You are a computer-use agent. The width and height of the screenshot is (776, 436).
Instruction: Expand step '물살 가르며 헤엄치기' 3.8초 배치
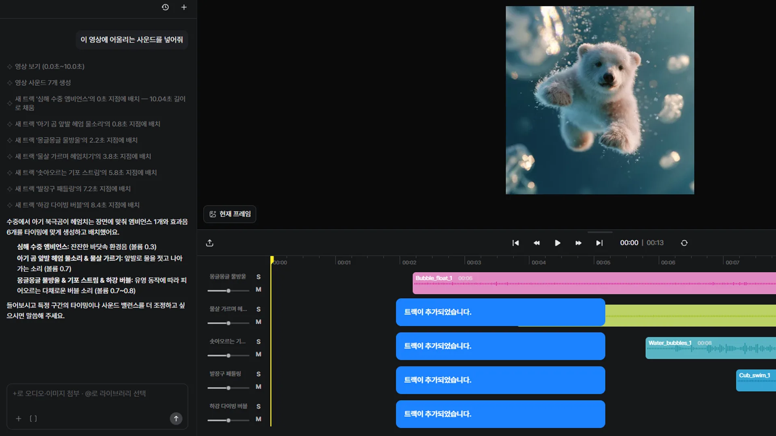[83, 156]
